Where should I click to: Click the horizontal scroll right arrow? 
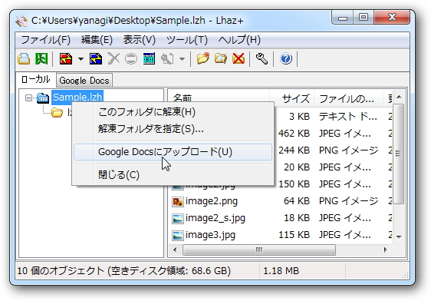tap(386, 250)
